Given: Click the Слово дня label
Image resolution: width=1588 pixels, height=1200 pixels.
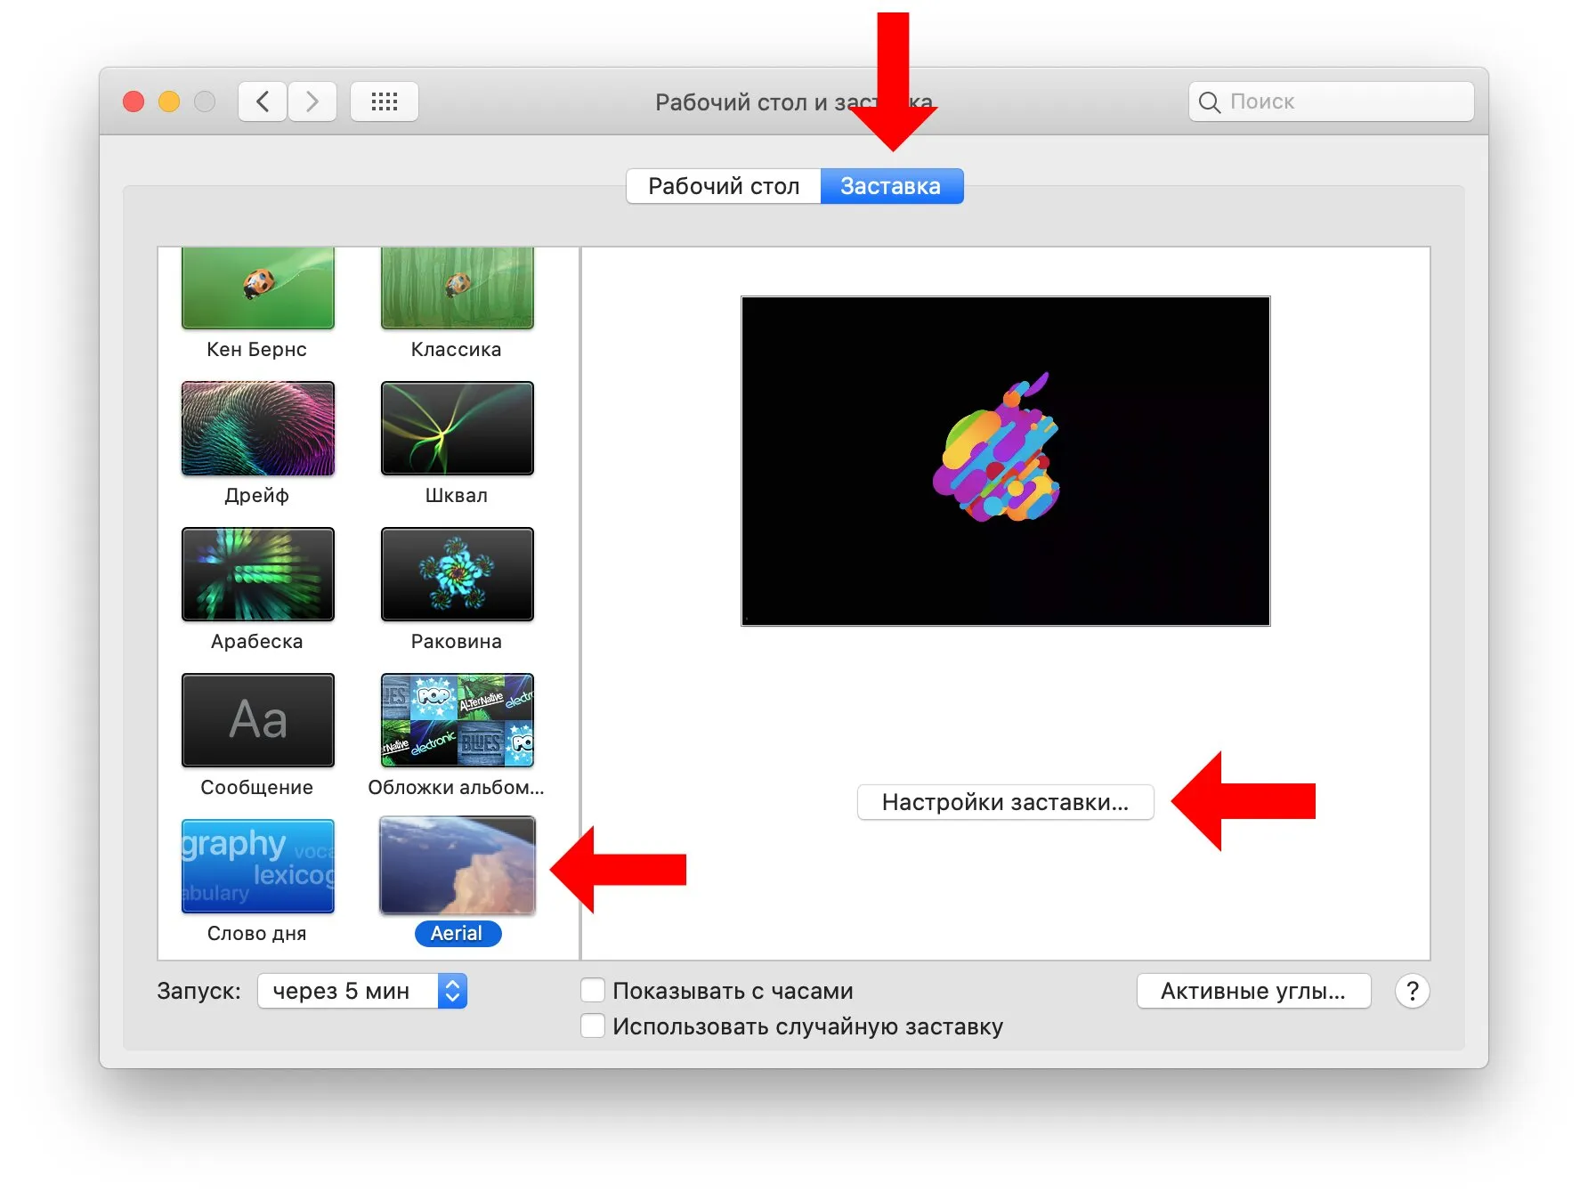Looking at the screenshot, I should click(257, 933).
